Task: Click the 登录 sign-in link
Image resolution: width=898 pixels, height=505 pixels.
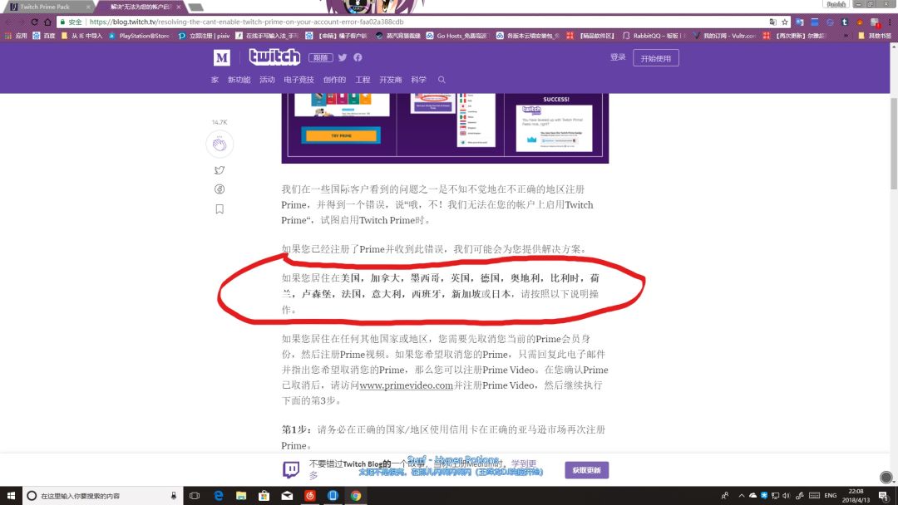Action: [617, 57]
